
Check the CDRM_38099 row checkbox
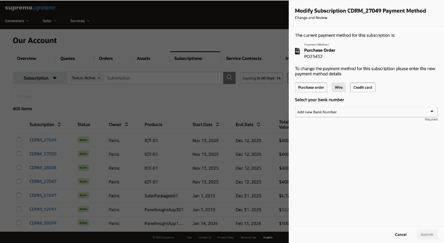point(18,223)
